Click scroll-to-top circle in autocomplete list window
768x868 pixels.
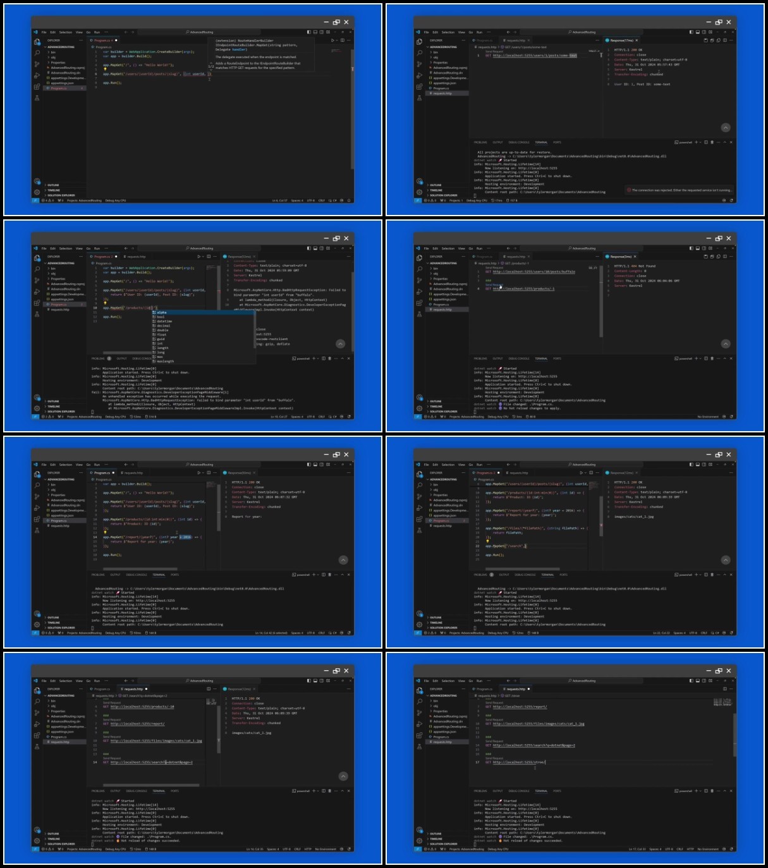tap(341, 344)
